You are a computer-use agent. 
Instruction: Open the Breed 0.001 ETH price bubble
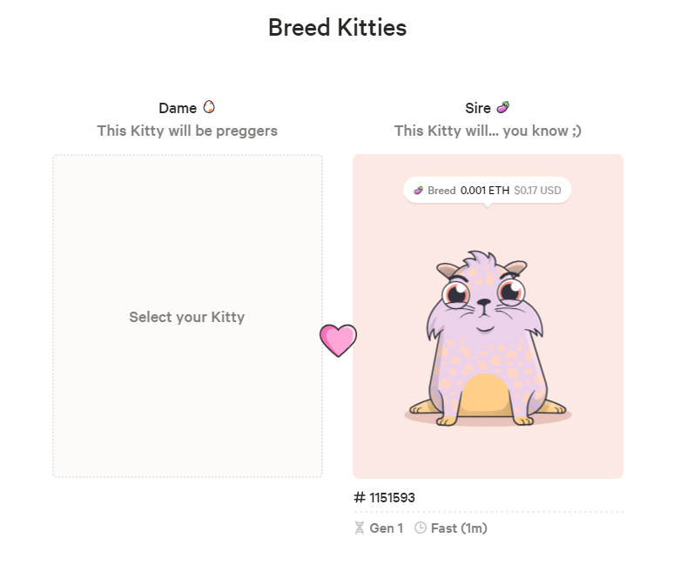(488, 190)
